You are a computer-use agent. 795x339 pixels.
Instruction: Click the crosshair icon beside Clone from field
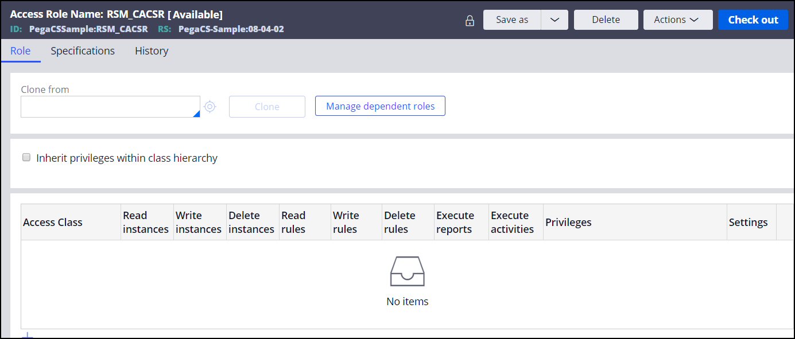[x=210, y=107]
